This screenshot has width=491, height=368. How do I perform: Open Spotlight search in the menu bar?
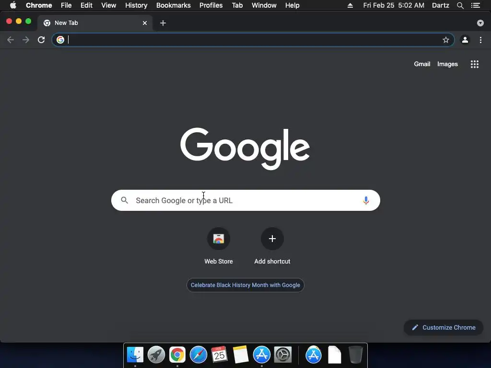460,5
